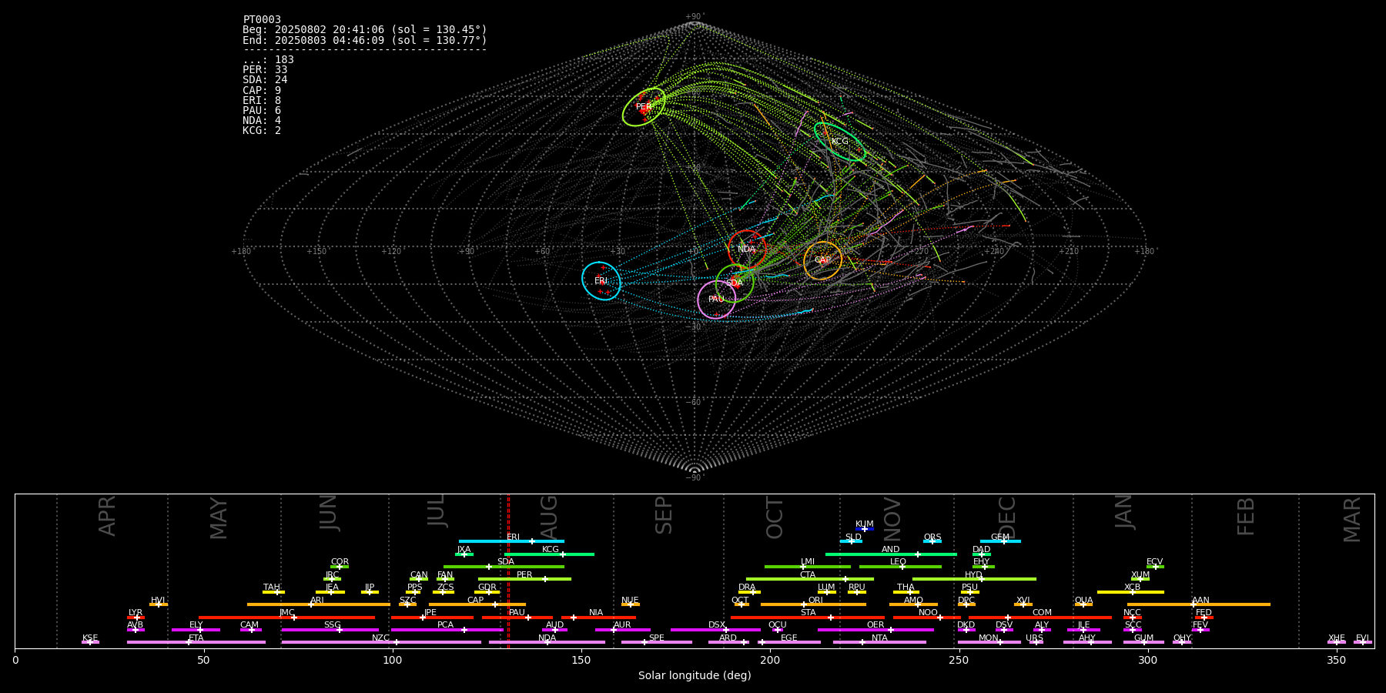Select the AAN orange bar in timeline
This screenshot has height=693, width=1386.
[1198, 604]
